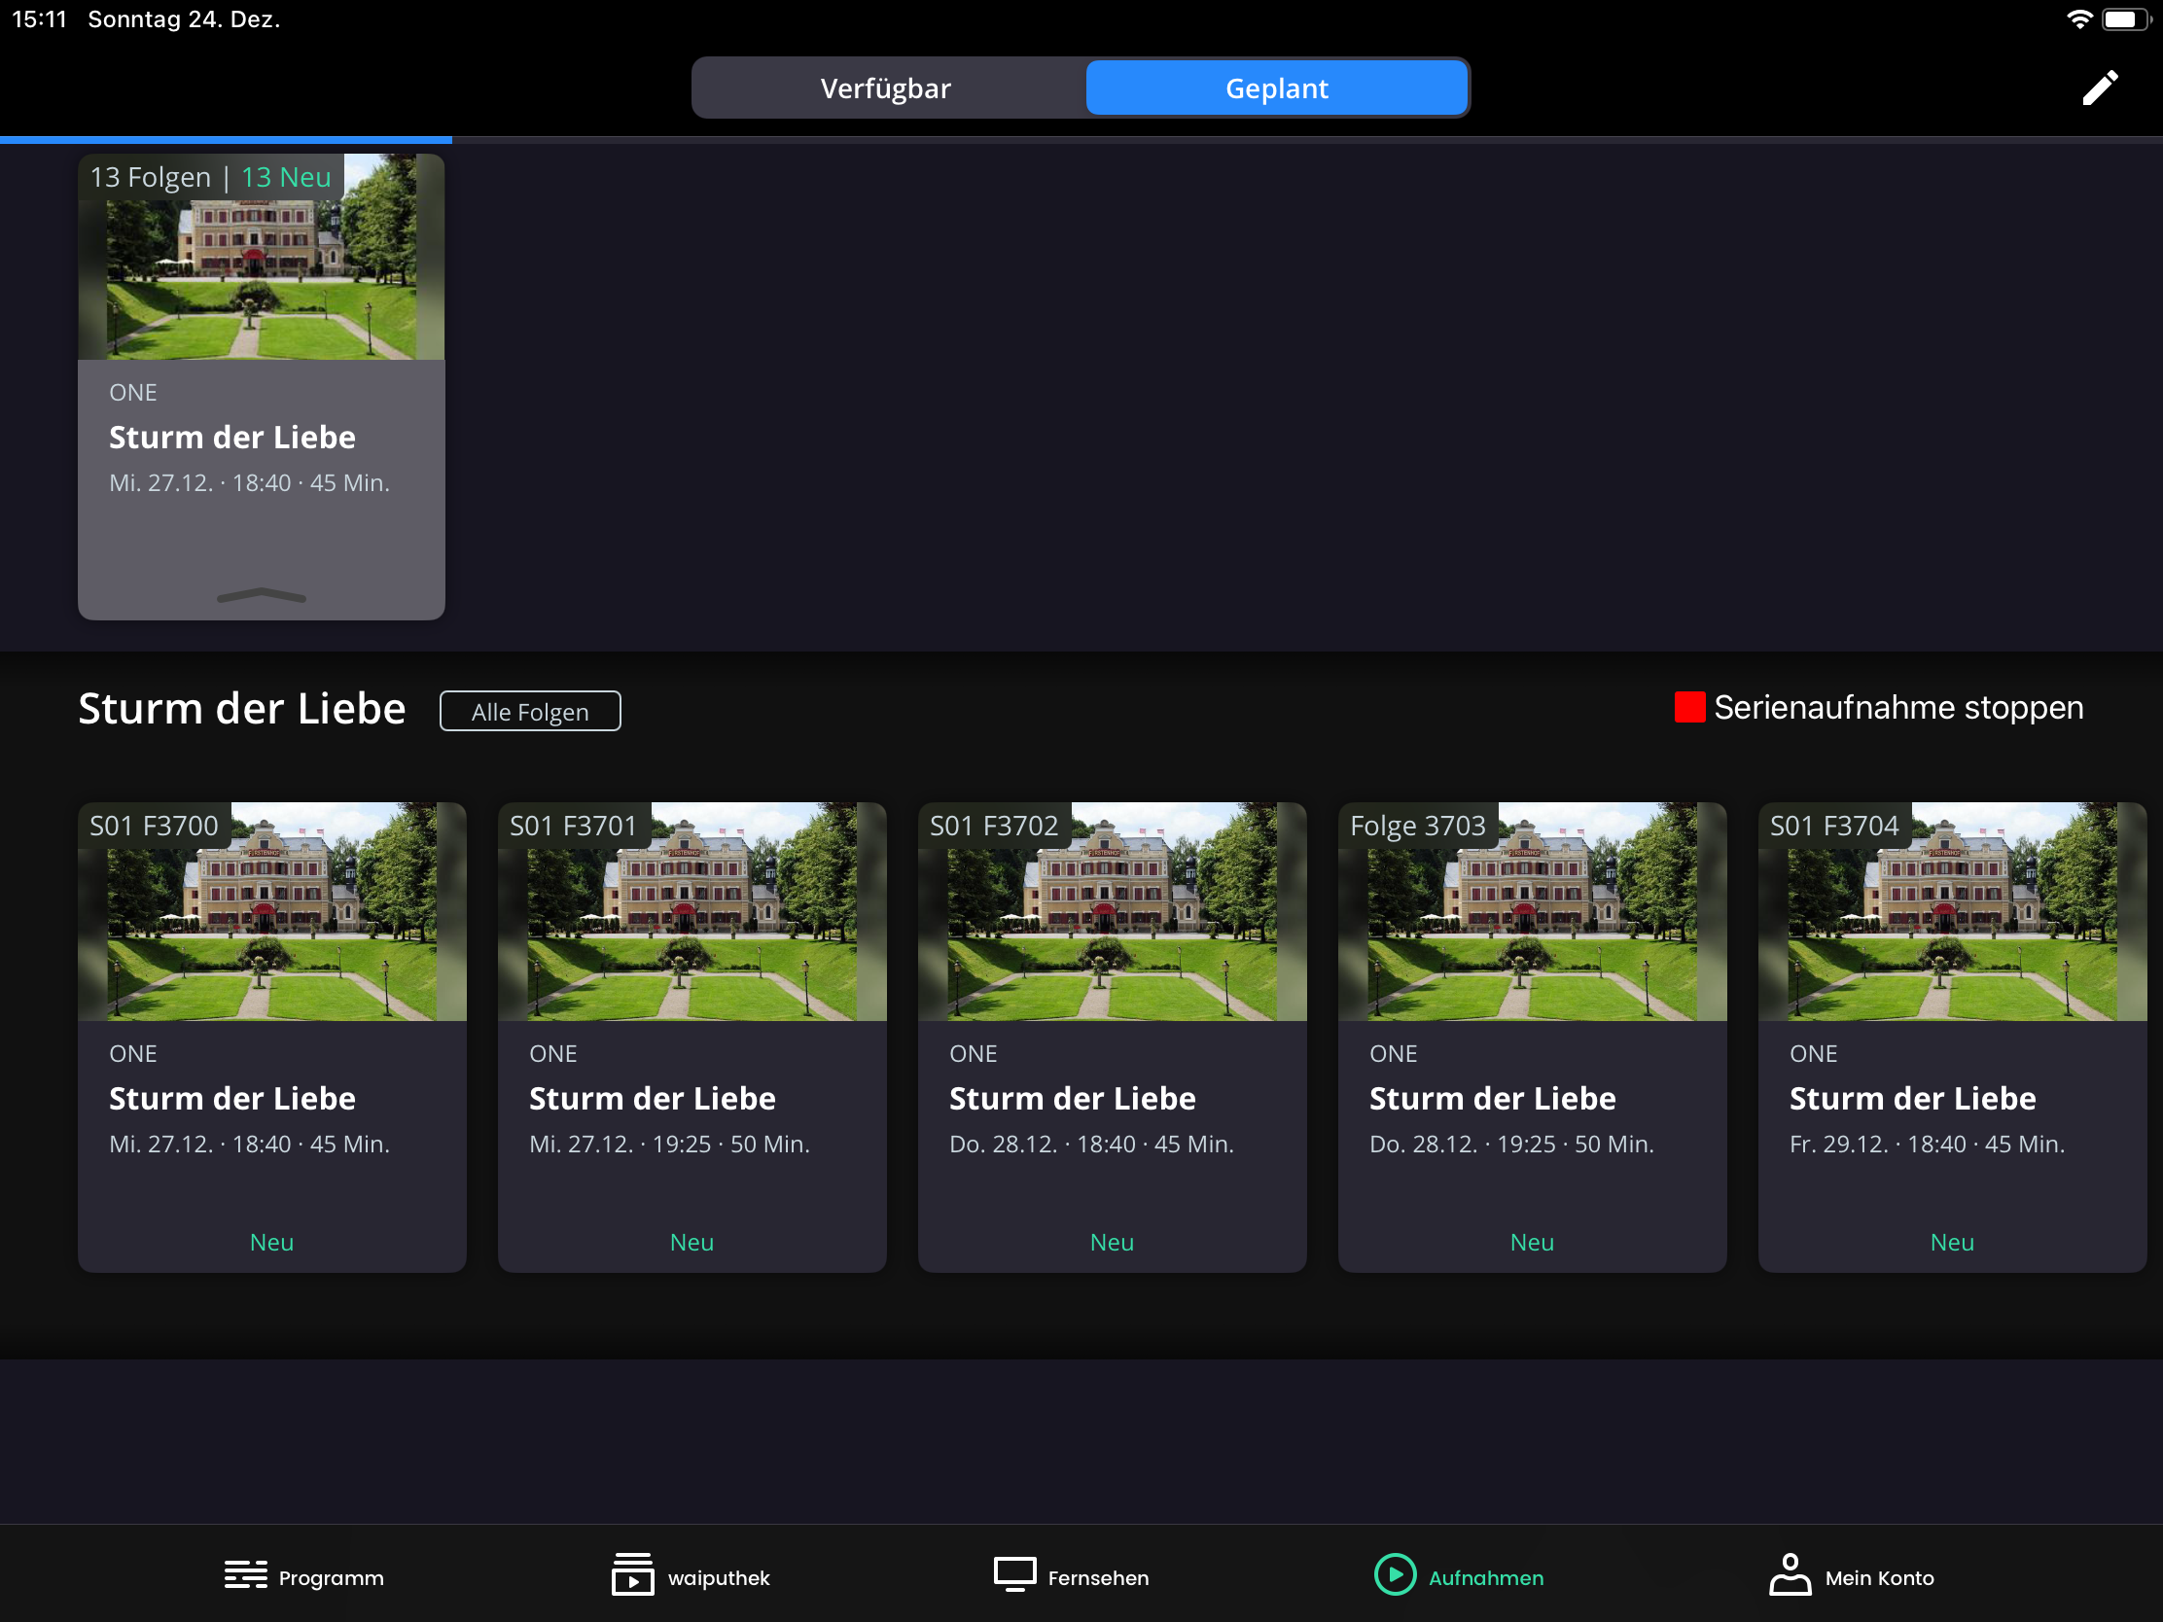Tap the pencil edit icon
Screen dimensions: 2163x1622
2100,88
